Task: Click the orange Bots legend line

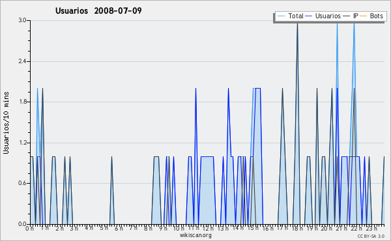Action: click(x=364, y=16)
